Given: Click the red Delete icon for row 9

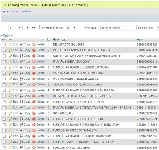Looking at the screenshot, I should coord(34,90).
